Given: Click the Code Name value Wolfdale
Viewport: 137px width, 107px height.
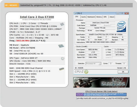Looking at the screenshot, I should (x=93, y=25).
